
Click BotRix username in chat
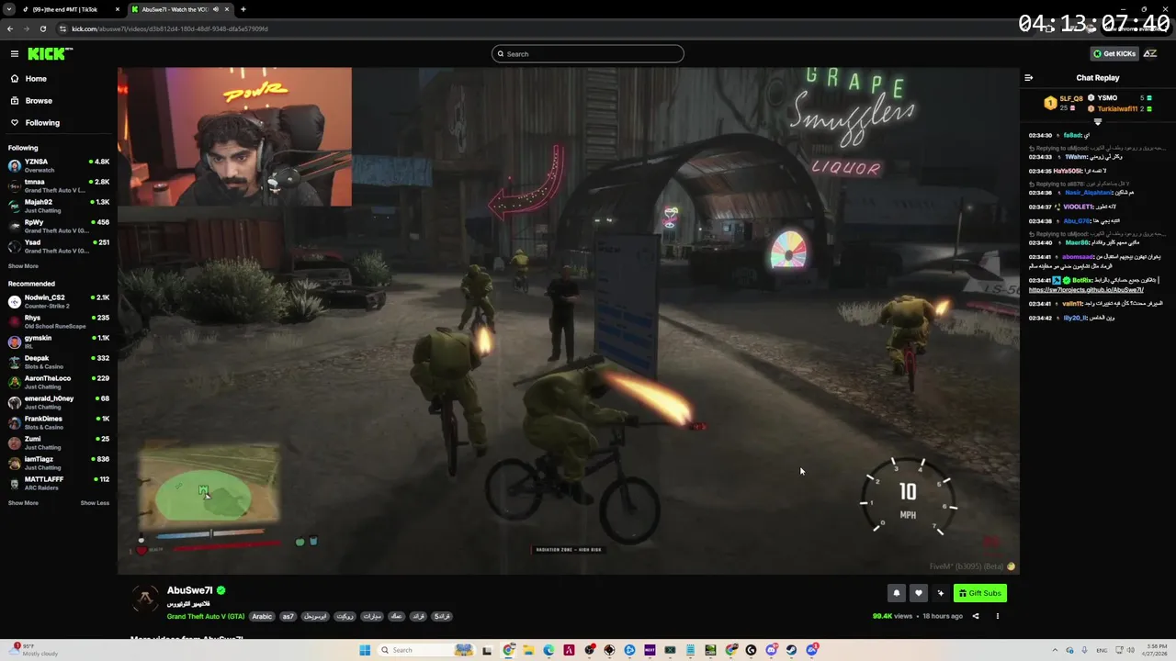coord(1083,280)
